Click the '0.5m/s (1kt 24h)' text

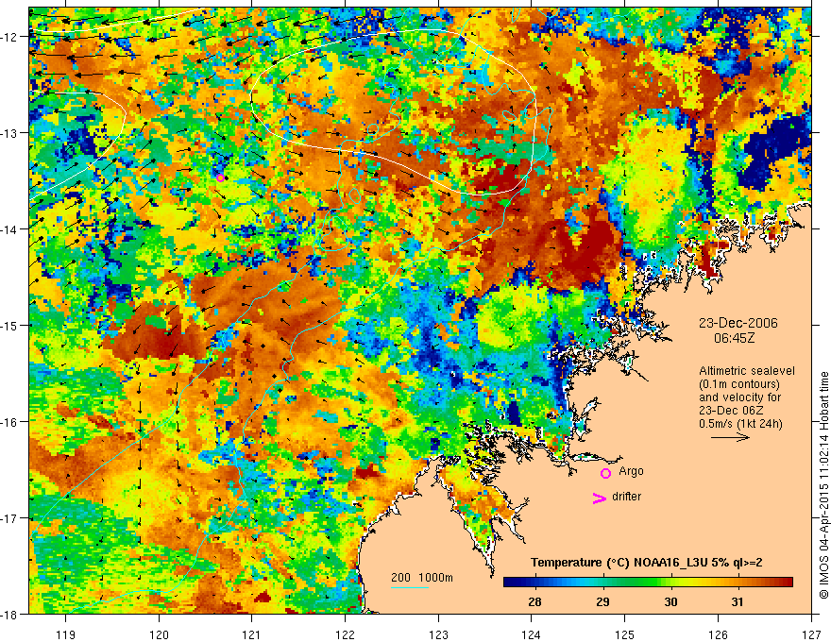click(740, 424)
